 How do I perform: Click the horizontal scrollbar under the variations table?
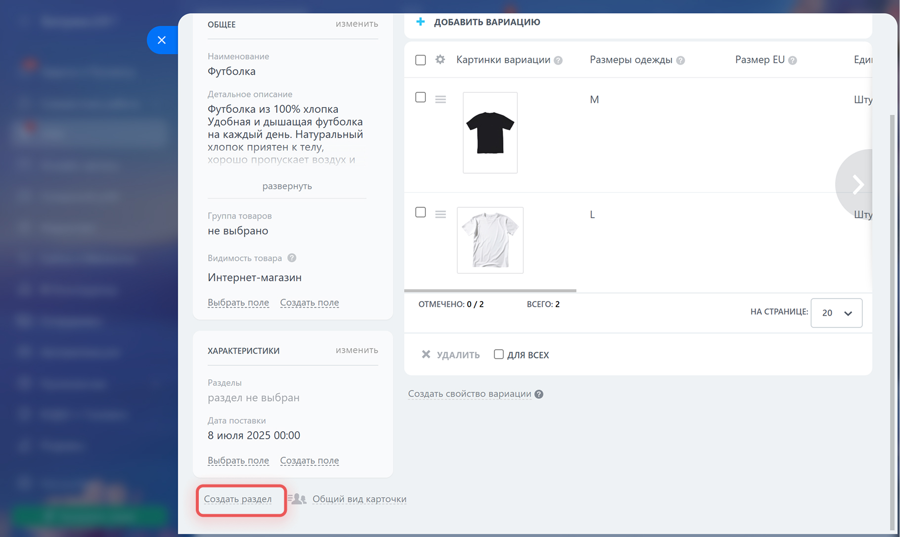490,290
